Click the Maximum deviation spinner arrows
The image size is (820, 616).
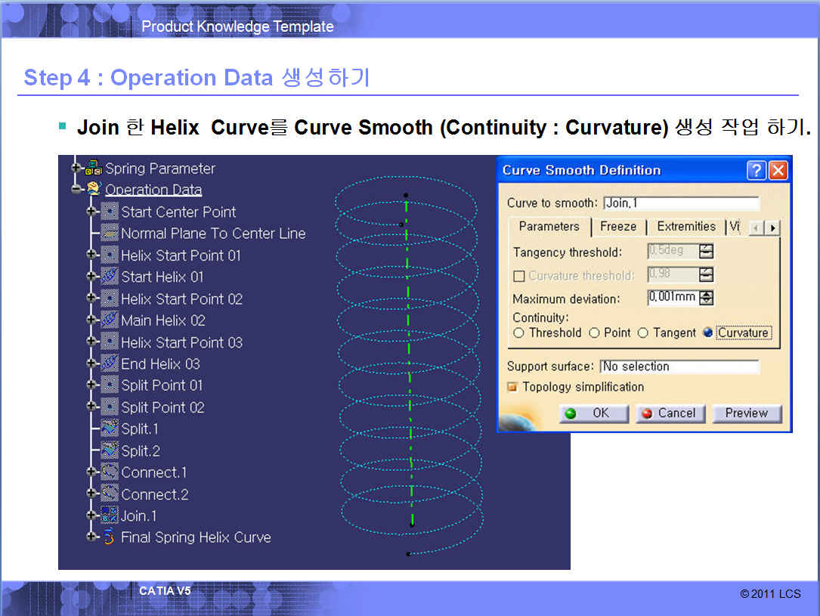click(707, 298)
